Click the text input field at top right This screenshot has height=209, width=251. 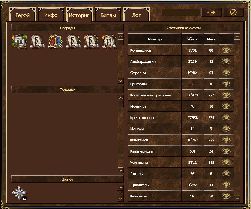[180, 12]
